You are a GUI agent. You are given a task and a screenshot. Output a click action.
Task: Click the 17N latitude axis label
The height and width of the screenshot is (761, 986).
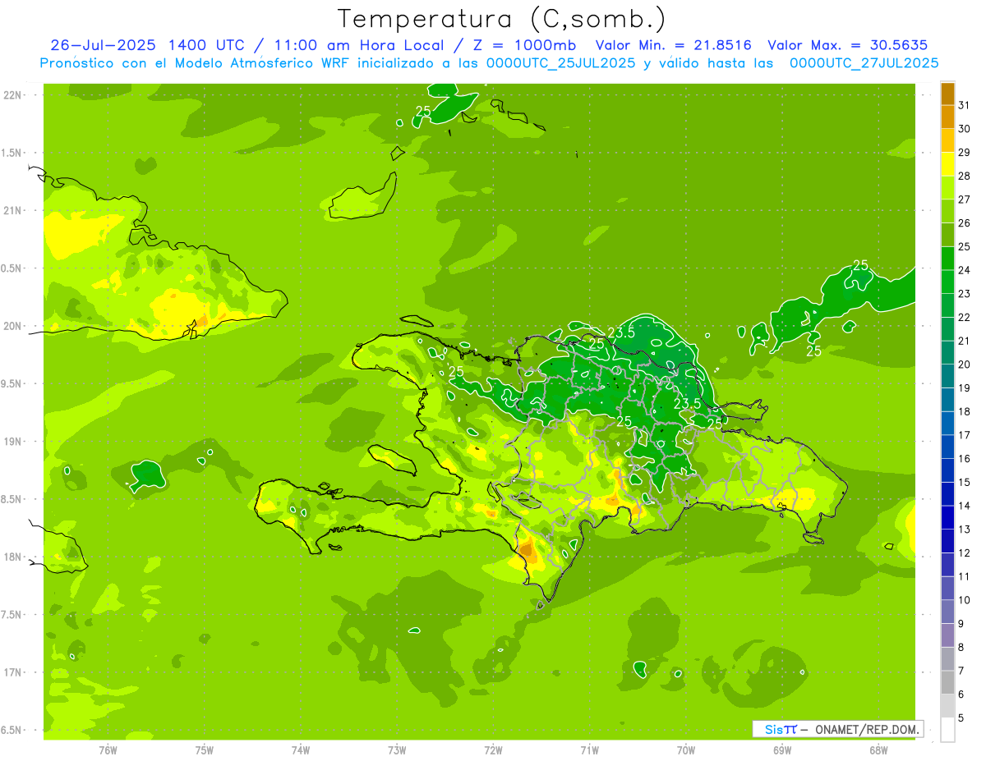tap(13, 672)
